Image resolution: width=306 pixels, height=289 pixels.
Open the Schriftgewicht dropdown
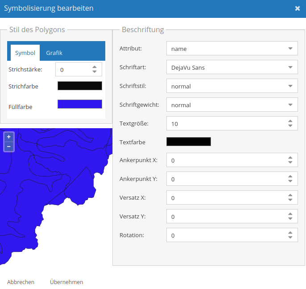point(232,105)
